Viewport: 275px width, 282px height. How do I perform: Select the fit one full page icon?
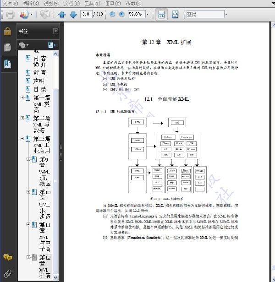[175, 14]
